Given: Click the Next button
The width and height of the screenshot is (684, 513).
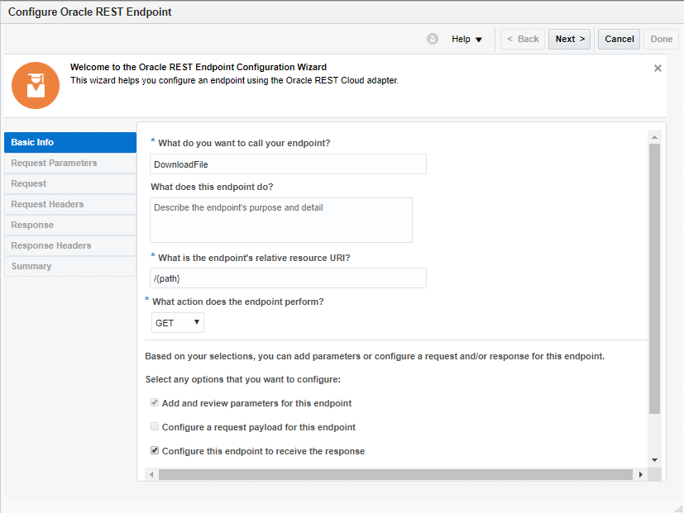Looking at the screenshot, I should pyautogui.click(x=570, y=39).
